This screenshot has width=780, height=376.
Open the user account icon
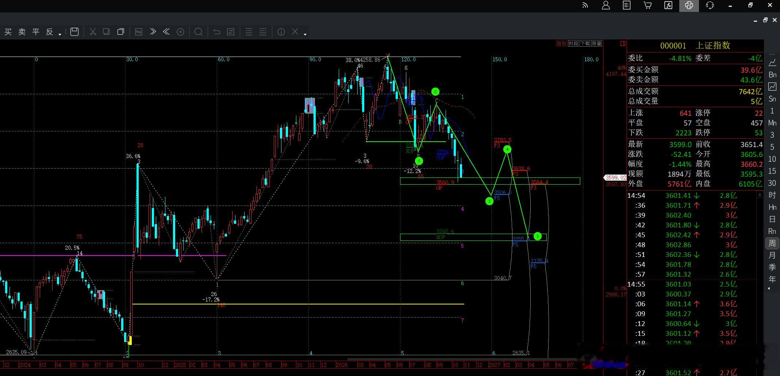pos(606,5)
